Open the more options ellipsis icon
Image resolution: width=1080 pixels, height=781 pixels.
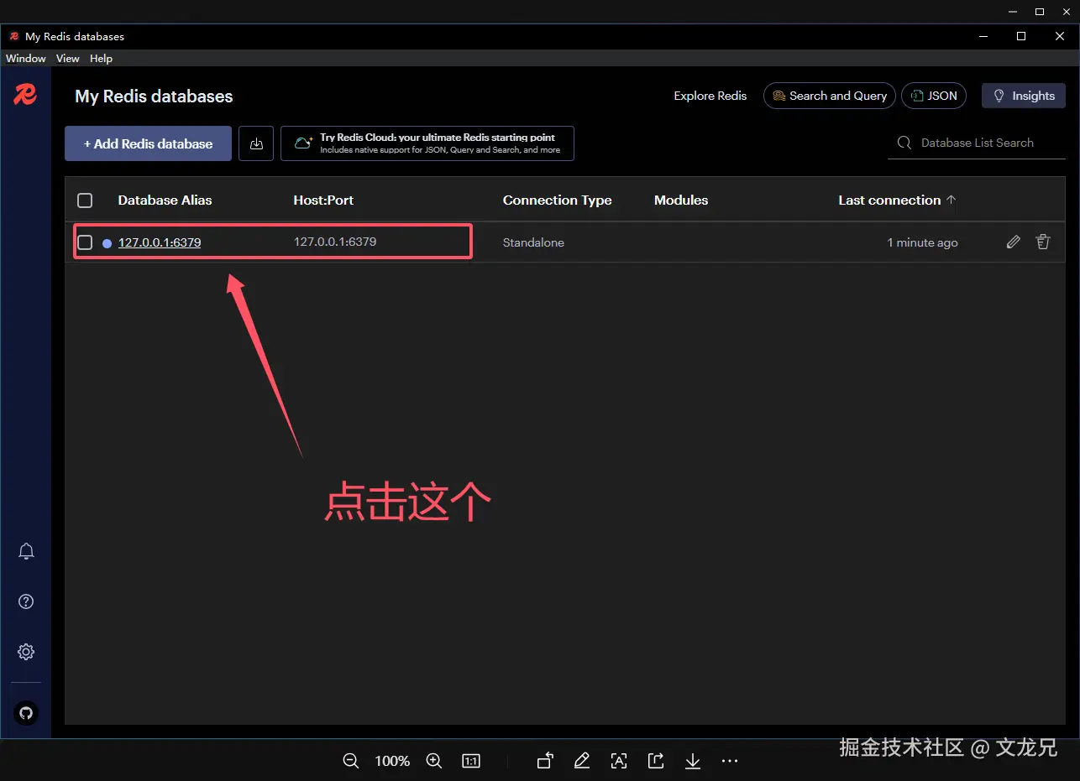[730, 761]
